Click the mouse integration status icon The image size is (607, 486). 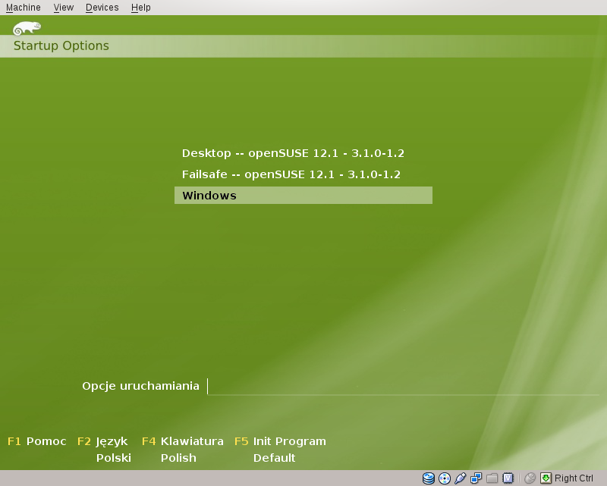[x=530, y=478]
